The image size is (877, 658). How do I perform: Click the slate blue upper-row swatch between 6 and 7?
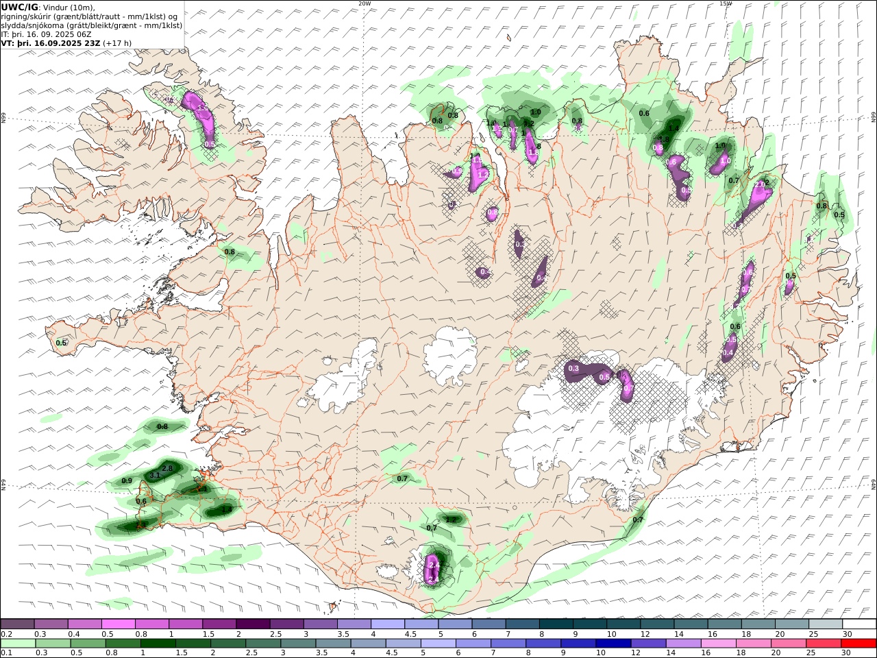point(489,624)
